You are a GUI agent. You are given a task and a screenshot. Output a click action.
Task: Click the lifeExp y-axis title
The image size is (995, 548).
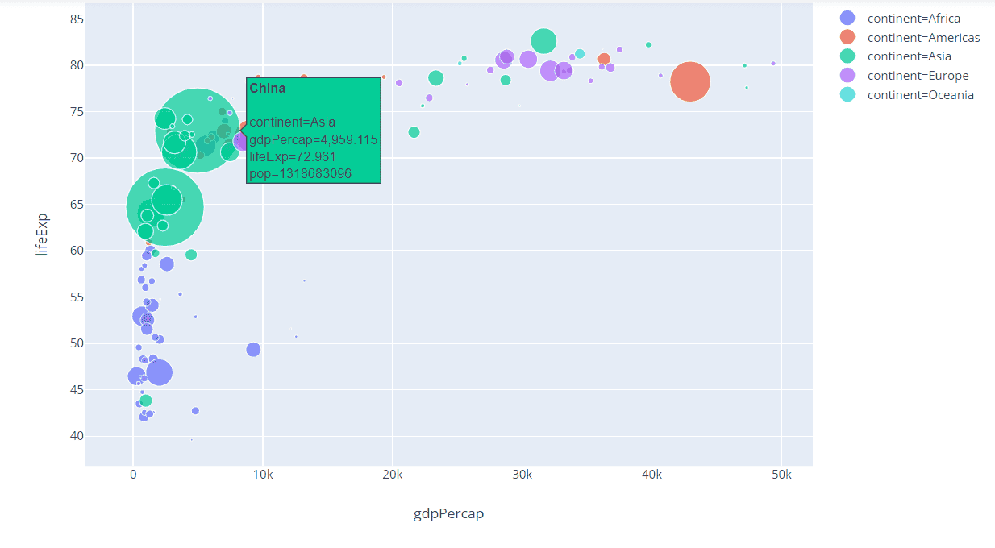pyautogui.click(x=43, y=235)
